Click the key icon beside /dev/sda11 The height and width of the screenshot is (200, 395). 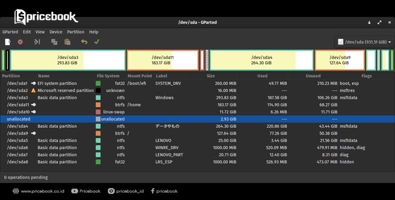pos(33,104)
